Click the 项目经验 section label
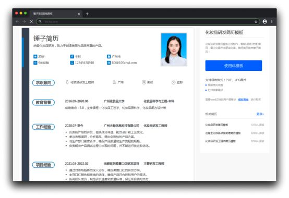This screenshot has height=198, width=289. point(43,165)
